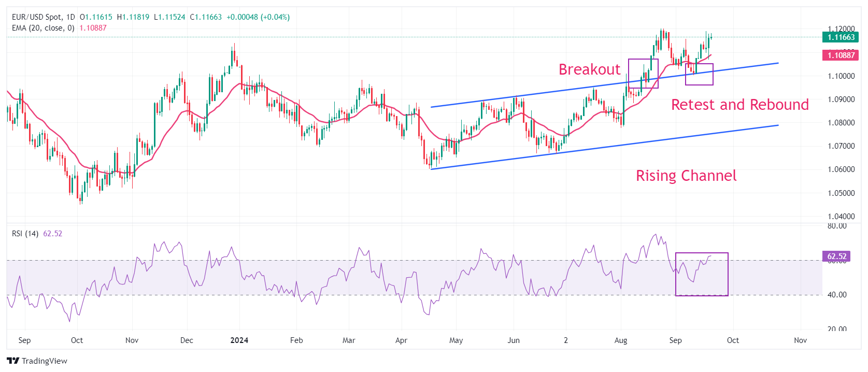868x372 pixels.
Task: Click the pink 1.10887 EMA price tag
Action: pos(840,55)
